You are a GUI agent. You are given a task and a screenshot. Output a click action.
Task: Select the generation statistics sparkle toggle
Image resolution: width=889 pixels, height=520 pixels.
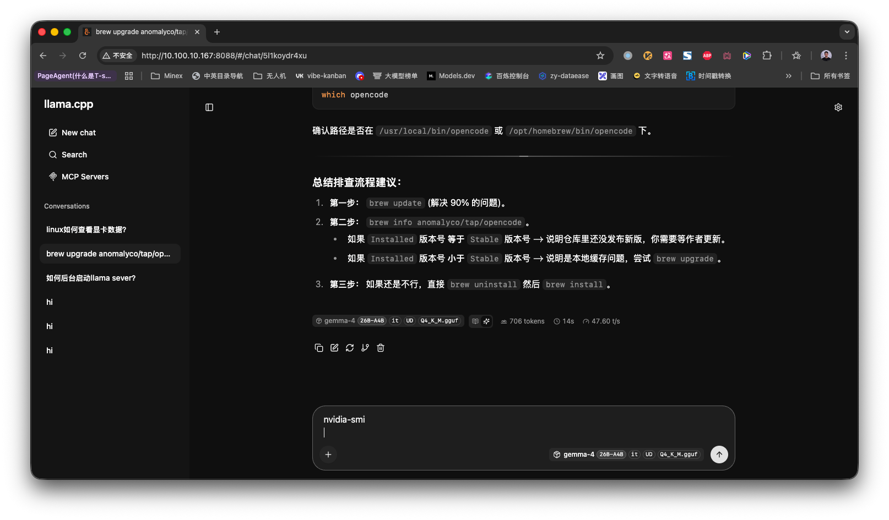(486, 321)
